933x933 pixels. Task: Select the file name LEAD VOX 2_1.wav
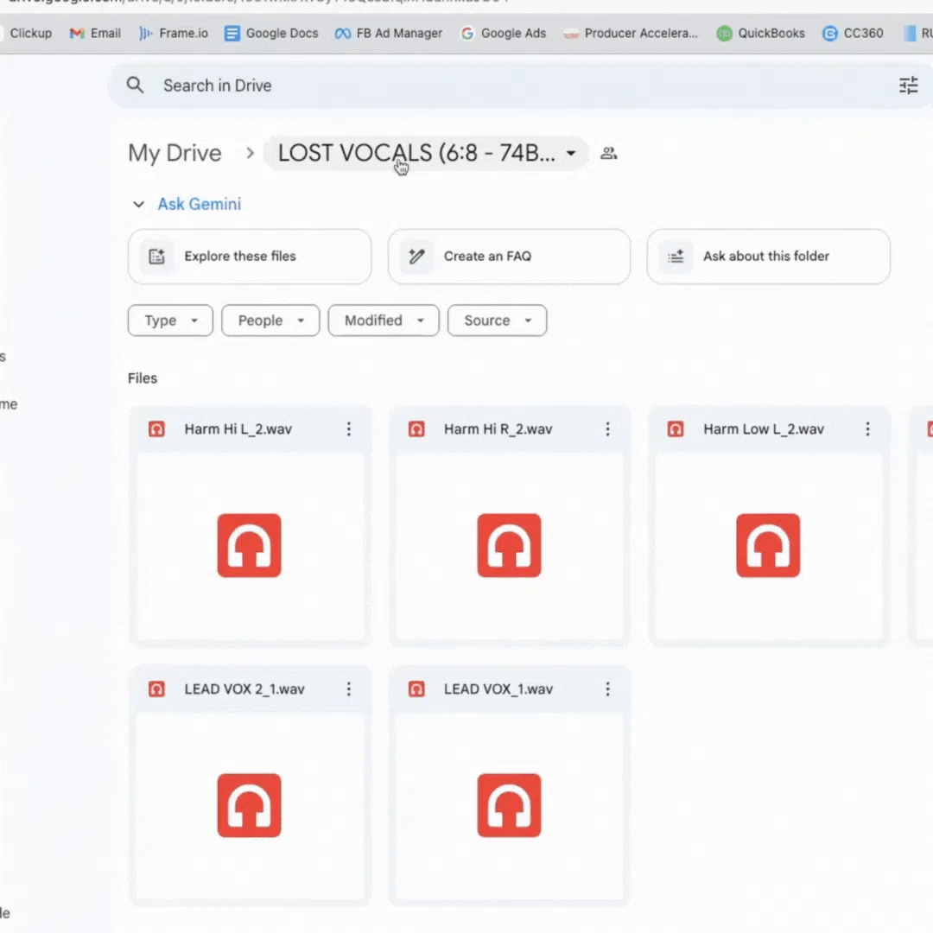tap(244, 689)
